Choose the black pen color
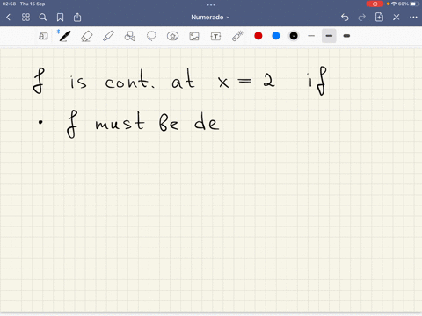 coord(294,36)
